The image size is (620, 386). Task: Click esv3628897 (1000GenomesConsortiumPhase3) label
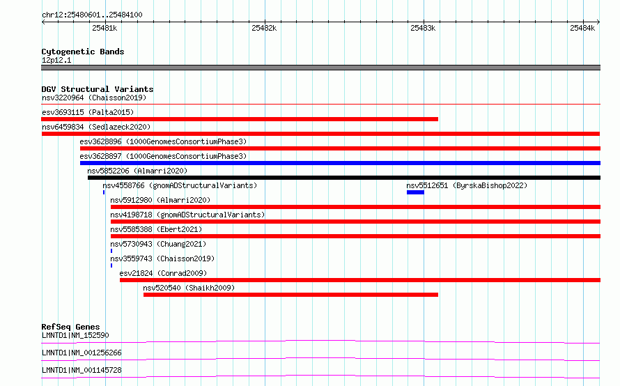coord(163,156)
